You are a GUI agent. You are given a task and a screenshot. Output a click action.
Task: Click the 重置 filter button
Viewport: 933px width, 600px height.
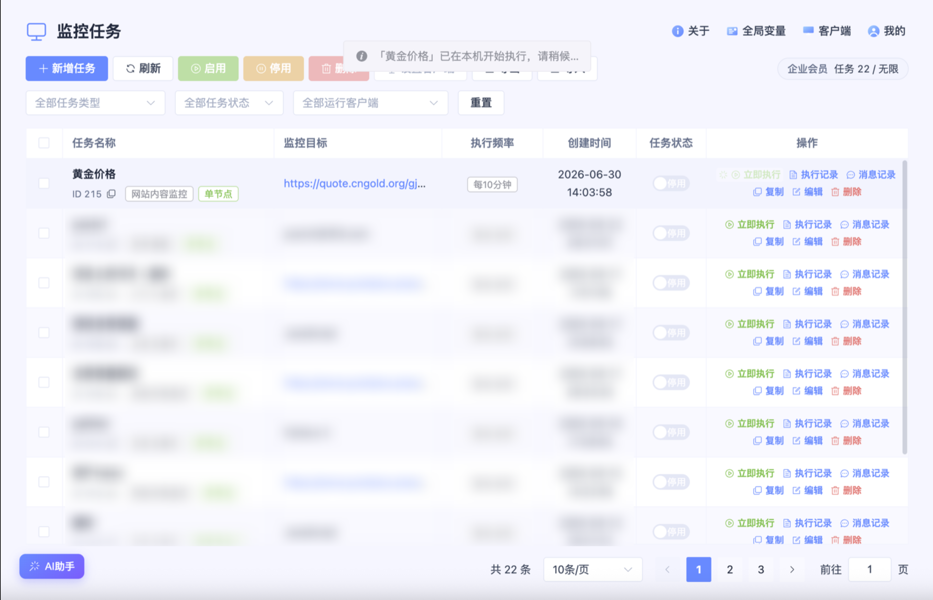coord(481,103)
